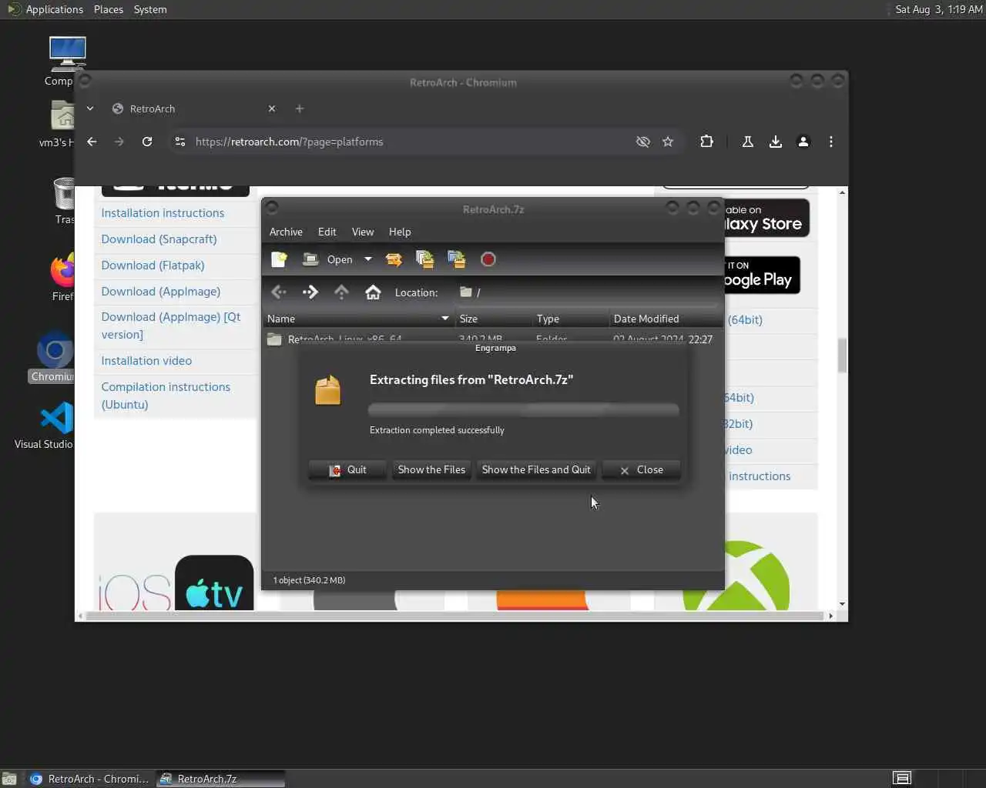Click the extraction progress bar
This screenshot has height=788, width=986.
coord(524,409)
